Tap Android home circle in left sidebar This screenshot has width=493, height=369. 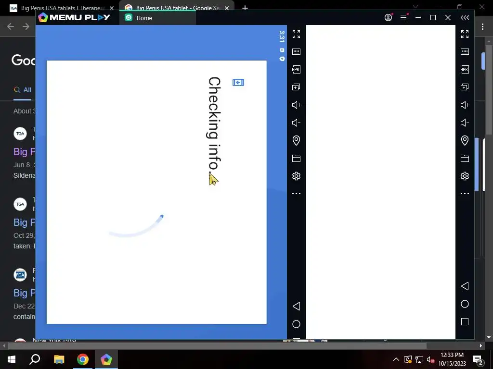[x=296, y=324]
